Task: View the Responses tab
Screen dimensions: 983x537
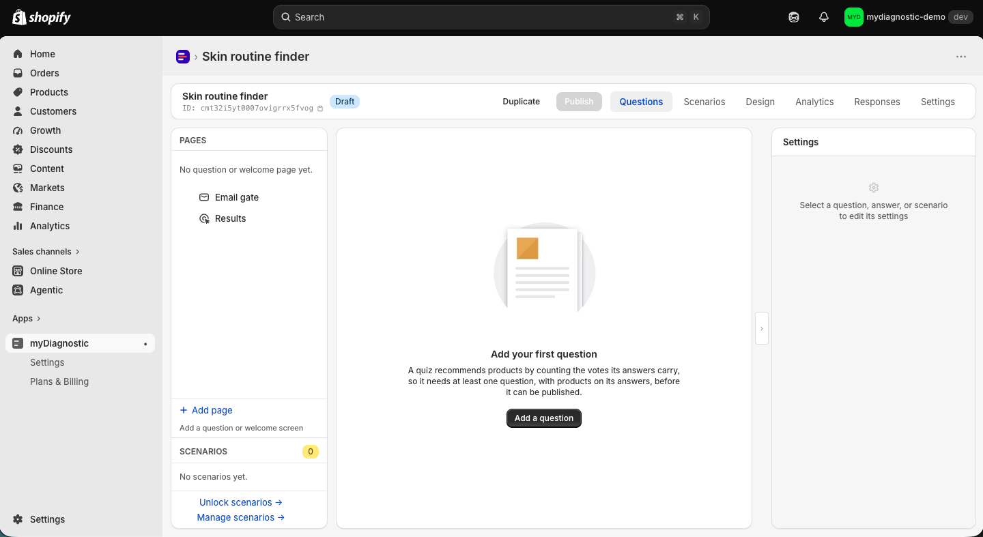Action: click(x=877, y=102)
